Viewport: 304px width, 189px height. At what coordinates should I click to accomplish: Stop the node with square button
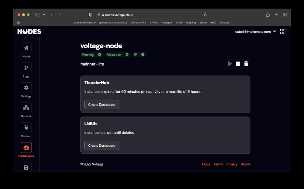[x=238, y=64]
